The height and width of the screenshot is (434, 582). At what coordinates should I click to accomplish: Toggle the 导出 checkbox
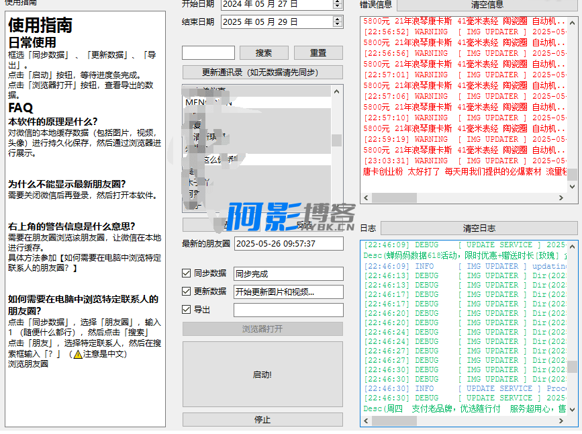(x=187, y=310)
